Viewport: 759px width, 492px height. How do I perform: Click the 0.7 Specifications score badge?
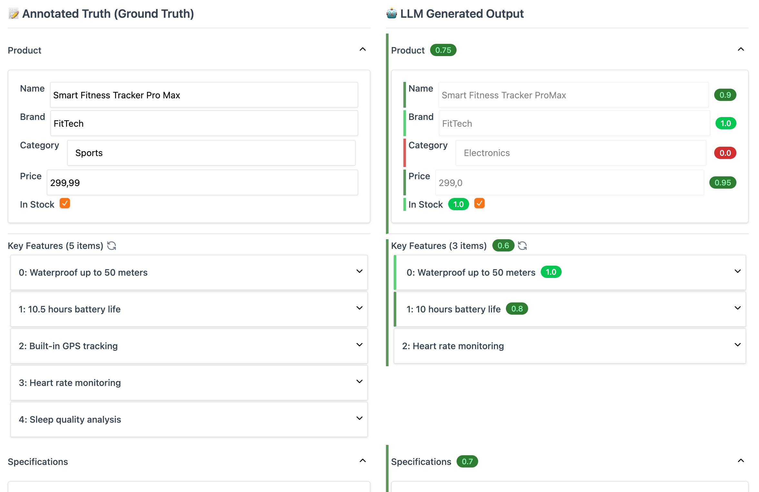click(x=467, y=462)
